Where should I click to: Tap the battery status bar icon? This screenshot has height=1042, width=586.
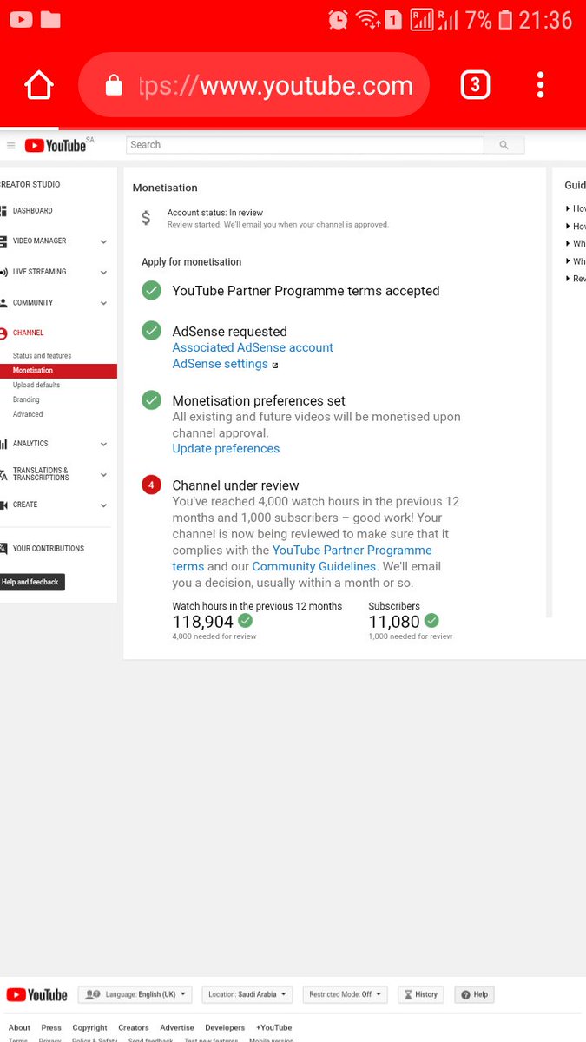tap(505, 19)
